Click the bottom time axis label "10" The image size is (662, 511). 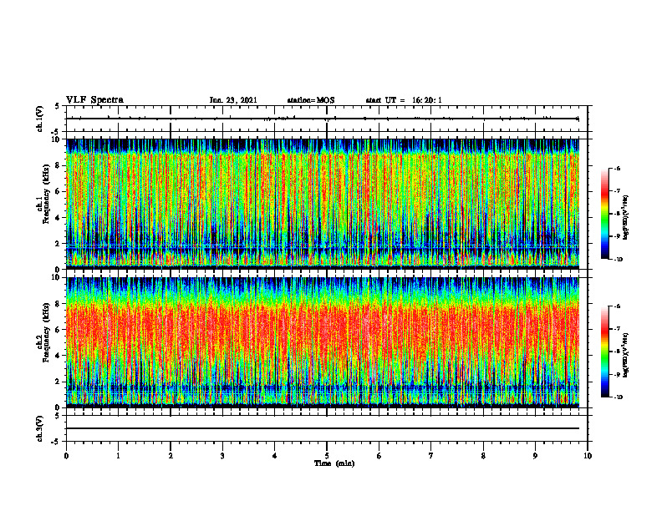588,456
